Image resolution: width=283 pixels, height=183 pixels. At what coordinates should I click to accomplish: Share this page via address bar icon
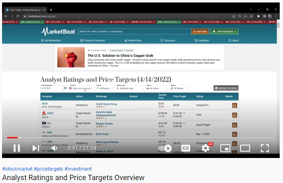coord(246,16)
